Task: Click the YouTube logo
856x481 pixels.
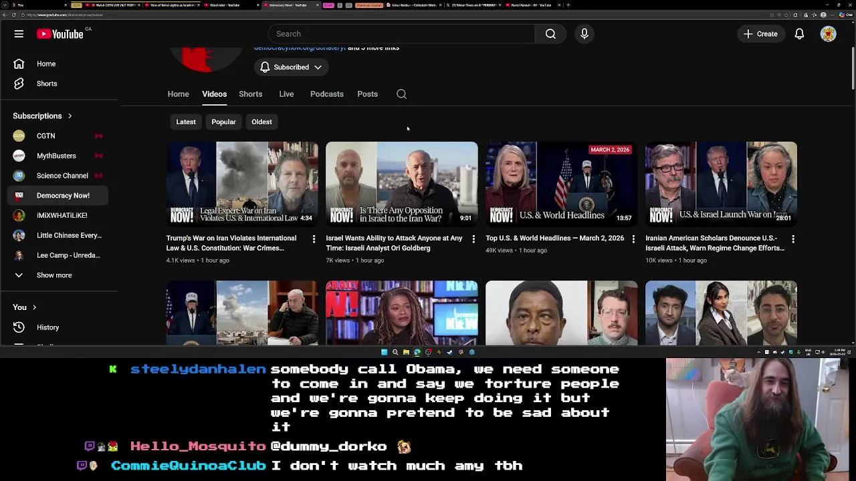Action: [x=60, y=34]
